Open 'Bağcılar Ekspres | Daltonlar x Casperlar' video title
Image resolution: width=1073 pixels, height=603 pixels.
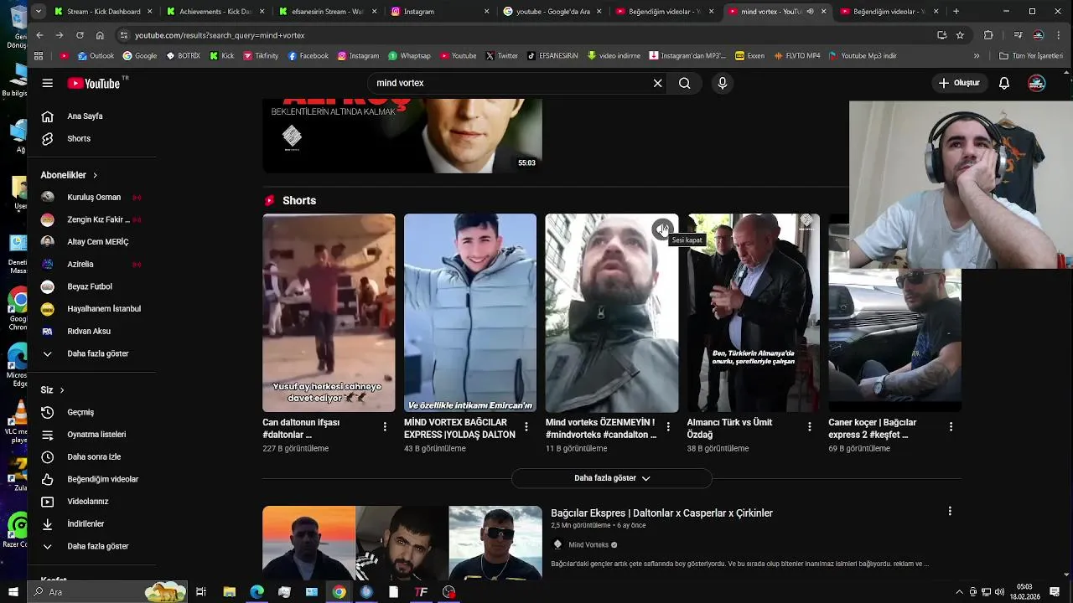pyautogui.click(x=661, y=513)
